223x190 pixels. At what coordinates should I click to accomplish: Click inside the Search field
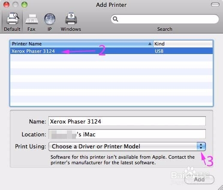pos(165,19)
